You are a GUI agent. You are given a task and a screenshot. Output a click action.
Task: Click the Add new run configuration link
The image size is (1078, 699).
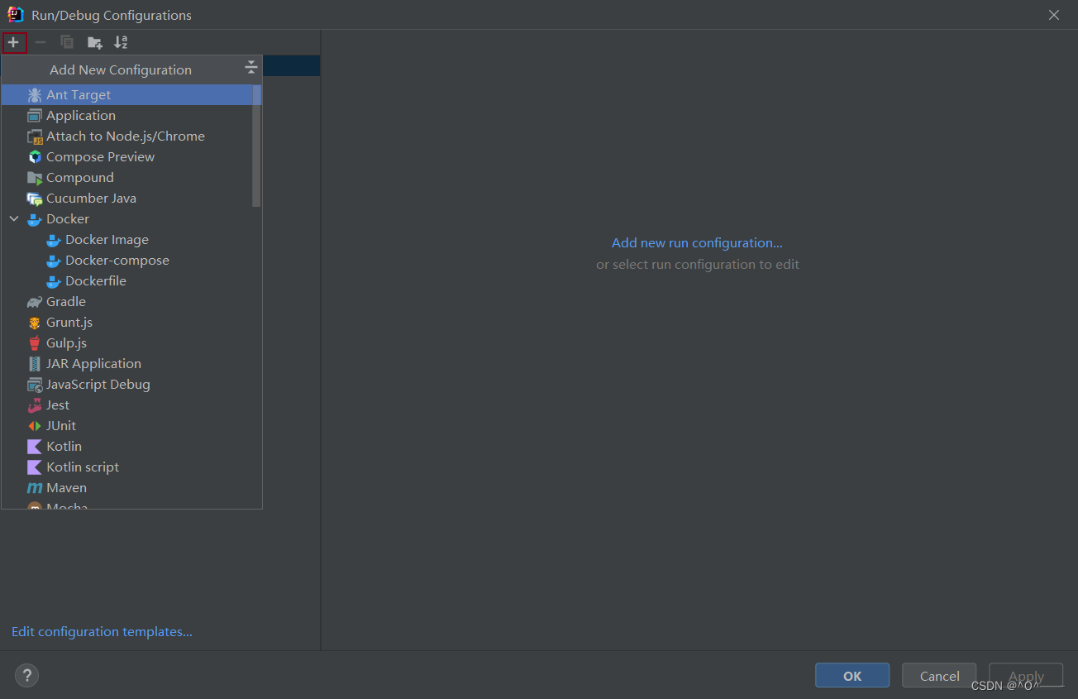[x=697, y=243]
